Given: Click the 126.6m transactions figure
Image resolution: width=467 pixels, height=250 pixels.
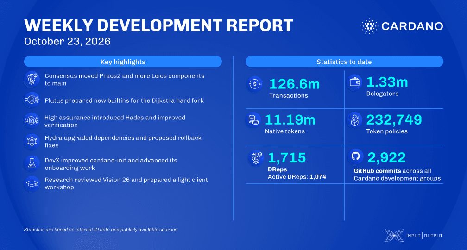Looking at the screenshot, I should tap(294, 84).
